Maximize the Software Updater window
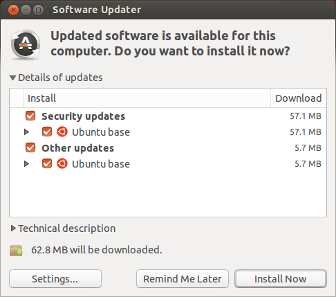 point(39,10)
